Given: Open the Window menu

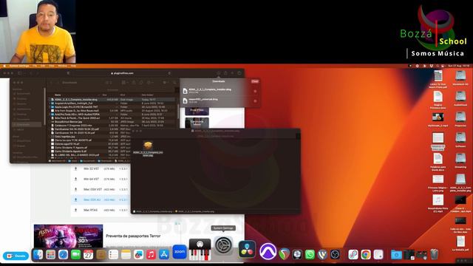Looking at the screenshot, I should click(62, 66).
